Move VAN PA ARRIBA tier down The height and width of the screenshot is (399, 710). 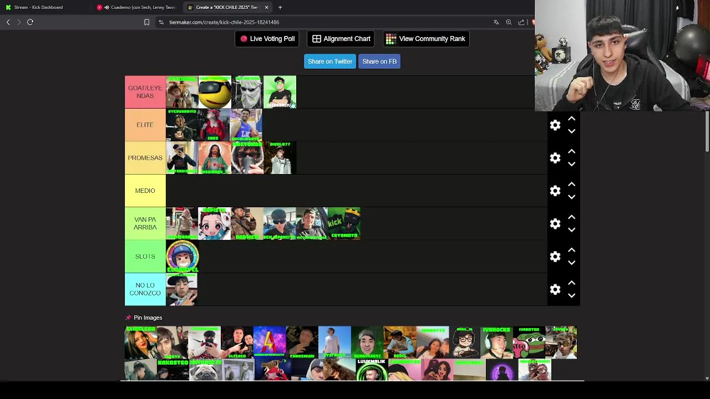coord(571,230)
